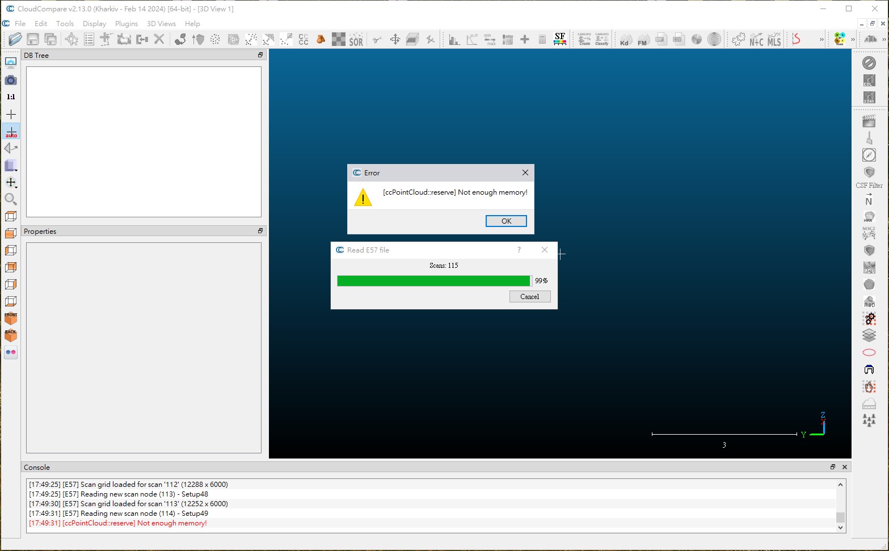Click the magnifier zoom icon
The image size is (889, 551).
coord(11,199)
